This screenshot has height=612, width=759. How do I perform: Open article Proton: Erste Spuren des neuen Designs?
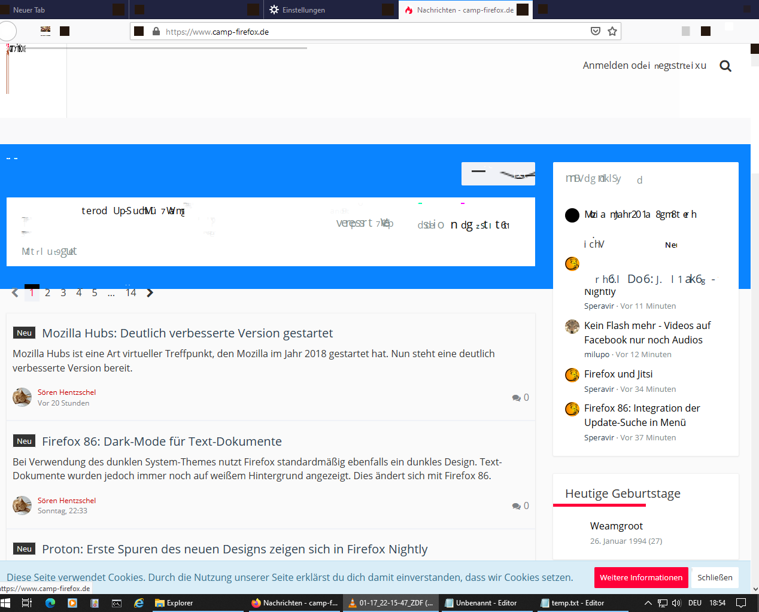coord(235,549)
